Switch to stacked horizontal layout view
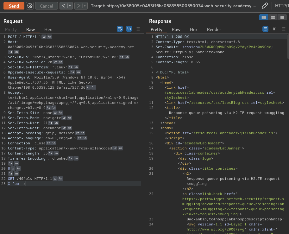289x234 pixels. 273,17
